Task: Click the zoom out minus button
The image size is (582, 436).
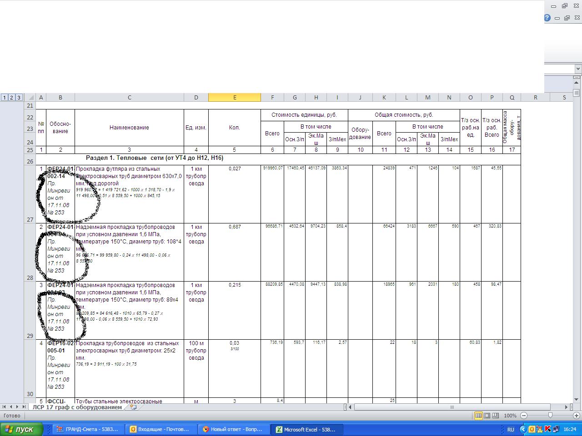Action: pyautogui.click(x=524, y=416)
